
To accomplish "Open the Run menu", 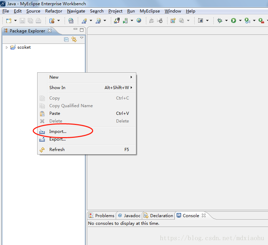I will click(x=131, y=11).
